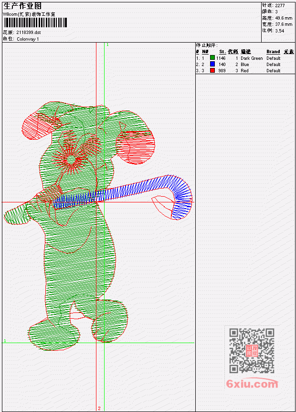Click the green '1' marker at the top of the vertical guide

tap(107, 45)
